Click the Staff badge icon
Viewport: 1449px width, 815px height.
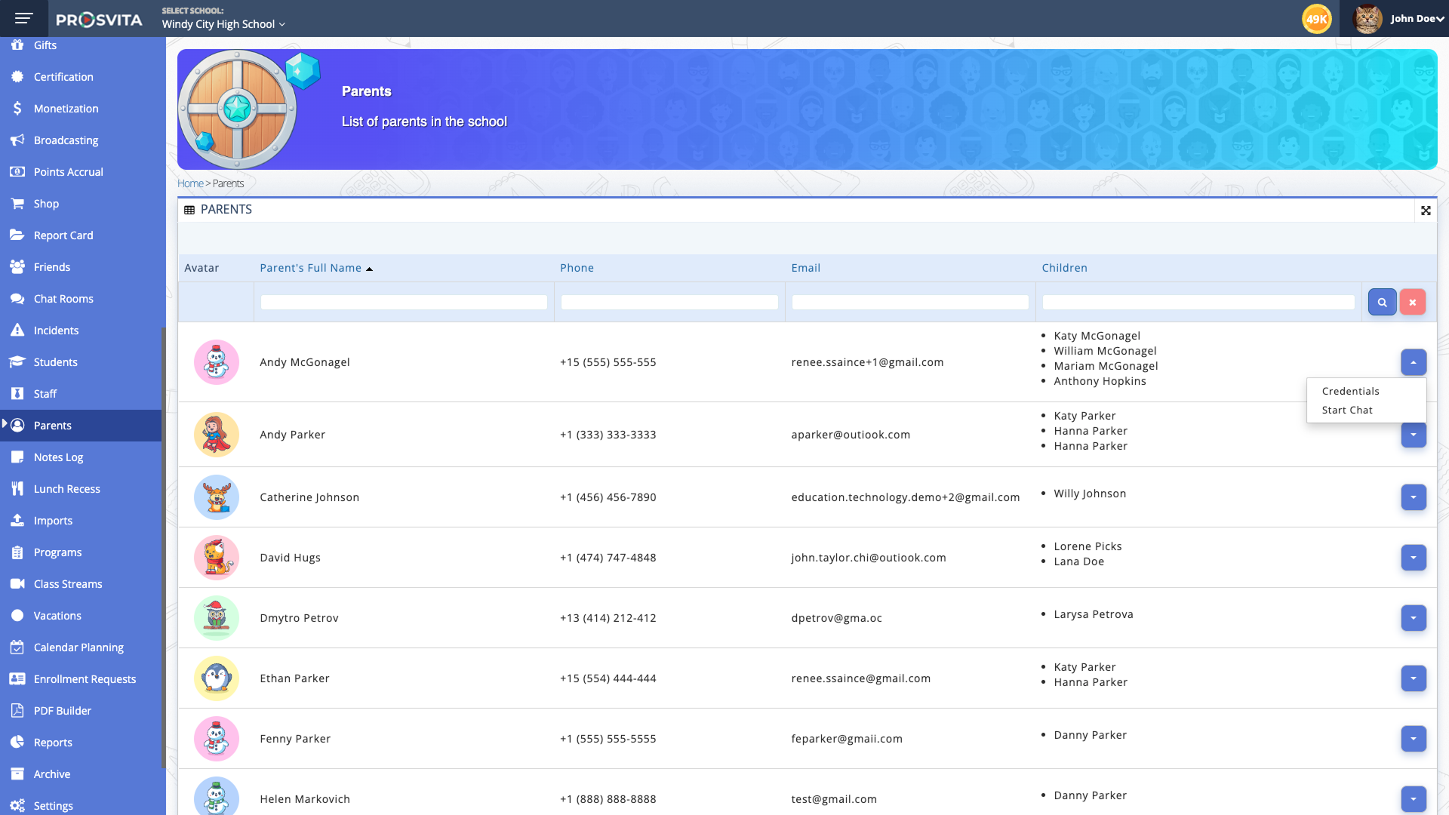(17, 394)
